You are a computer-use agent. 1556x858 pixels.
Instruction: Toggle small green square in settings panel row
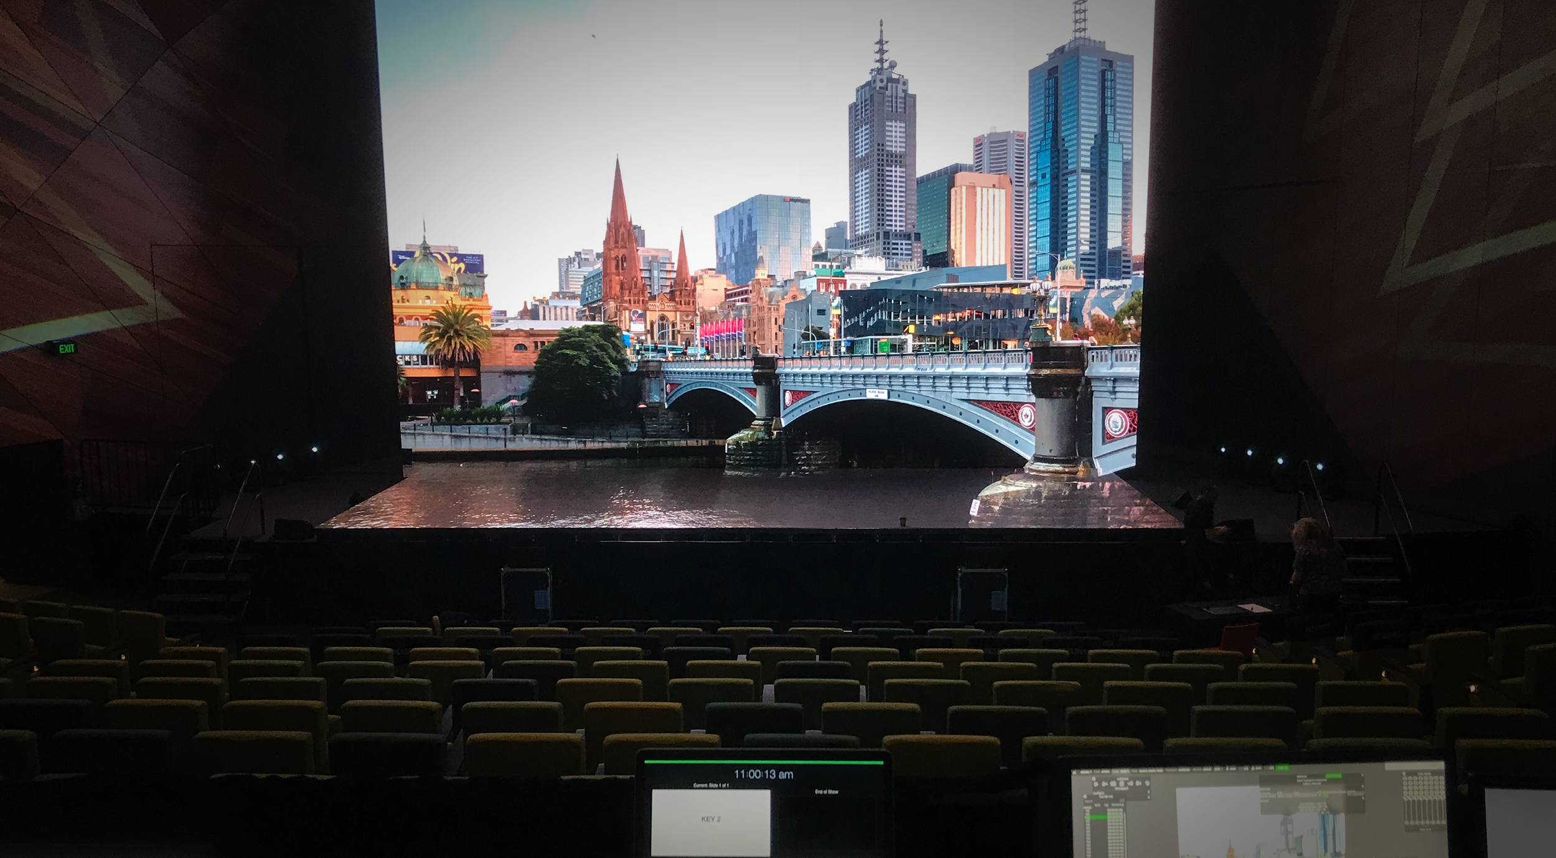pyautogui.click(x=1325, y=795)
